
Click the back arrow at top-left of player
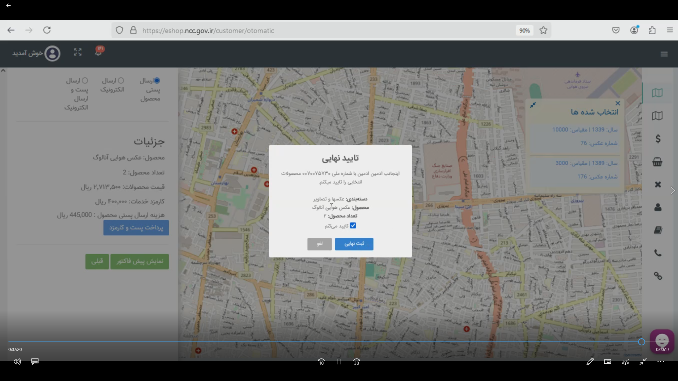[x=8, y=5]
